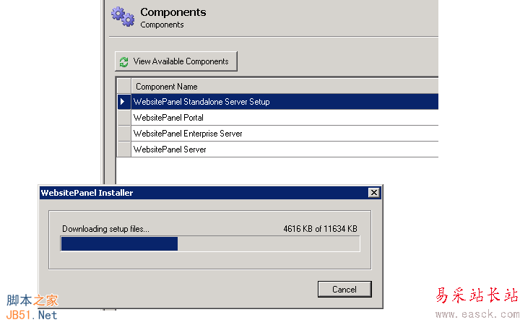Pick the WebsitePanel Server component
Screen dimensions: 520x325
click(170, 149)
